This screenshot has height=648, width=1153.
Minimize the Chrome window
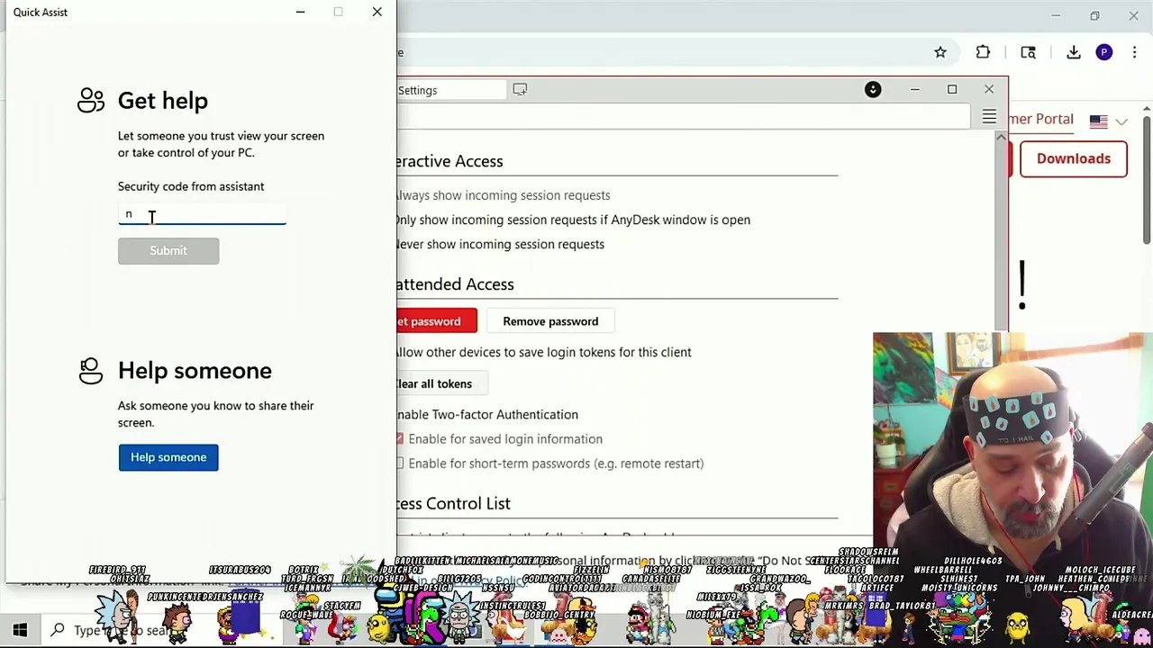(1056, 15)
